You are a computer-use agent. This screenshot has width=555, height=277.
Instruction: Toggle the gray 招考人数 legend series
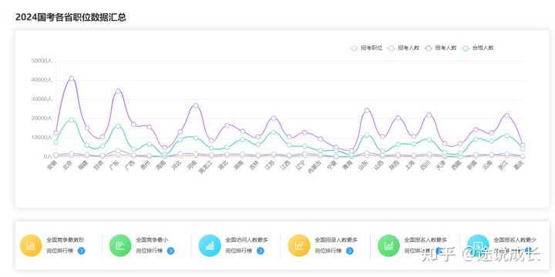click(x=403, y=48)
